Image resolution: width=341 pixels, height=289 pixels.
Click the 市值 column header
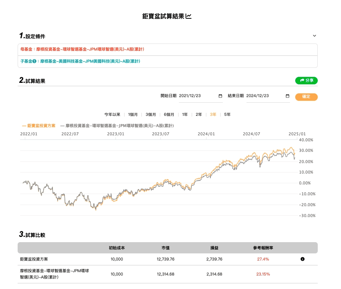(x=165, y=248)
